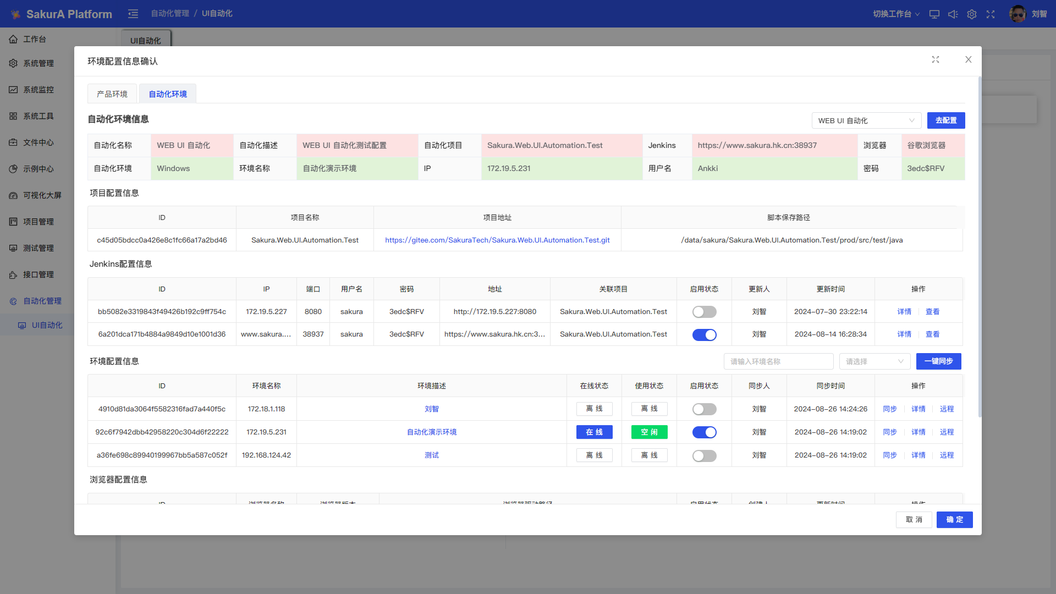
Task: Switch to the 产品环境 tab
Action: 112,94
